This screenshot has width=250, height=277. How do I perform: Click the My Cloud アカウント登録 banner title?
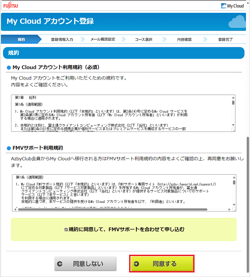(50, 21)
